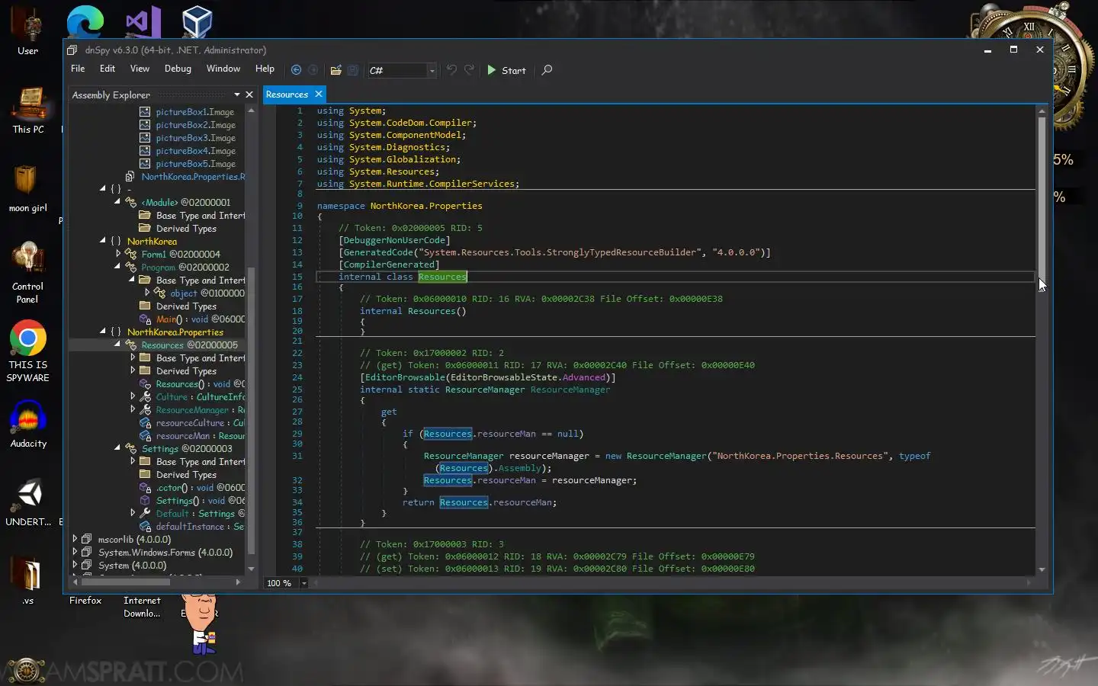Open the Control Panel desktop icon
Image resolution: width=1098 pixels, height=686 pixels.
click(27, 272)
